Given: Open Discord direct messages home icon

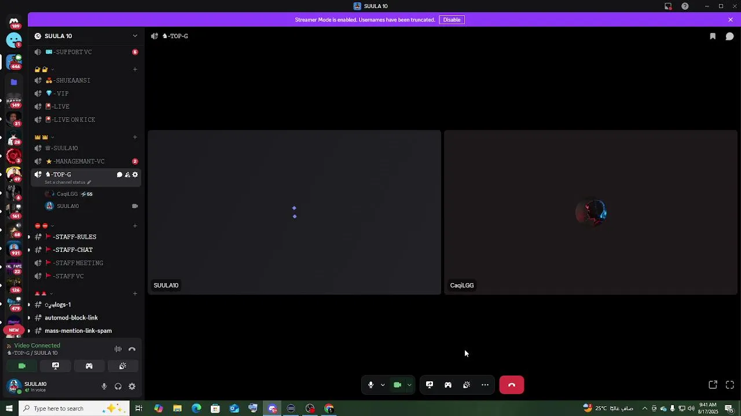Looking at the screenshot, I should (14, 21).
